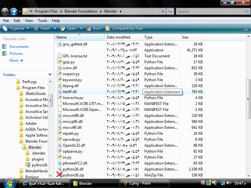Sort by Size column header

[192, 37]
